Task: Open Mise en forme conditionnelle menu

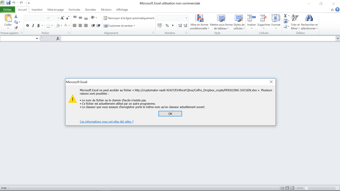Action: tap(199, 22)
